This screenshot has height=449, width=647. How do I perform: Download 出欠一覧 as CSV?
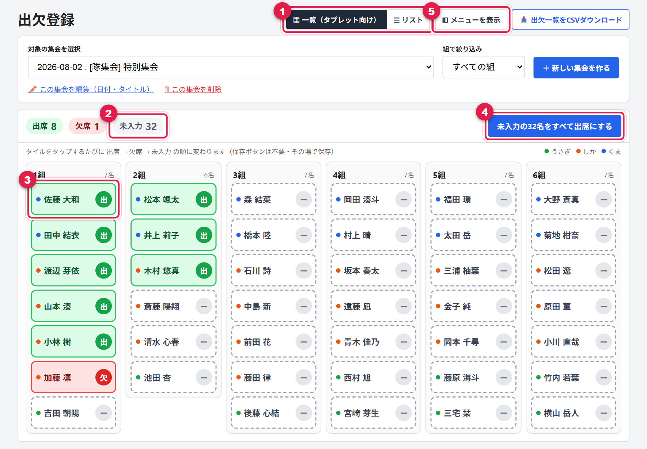pyautogui.click(x=571, y=20)
